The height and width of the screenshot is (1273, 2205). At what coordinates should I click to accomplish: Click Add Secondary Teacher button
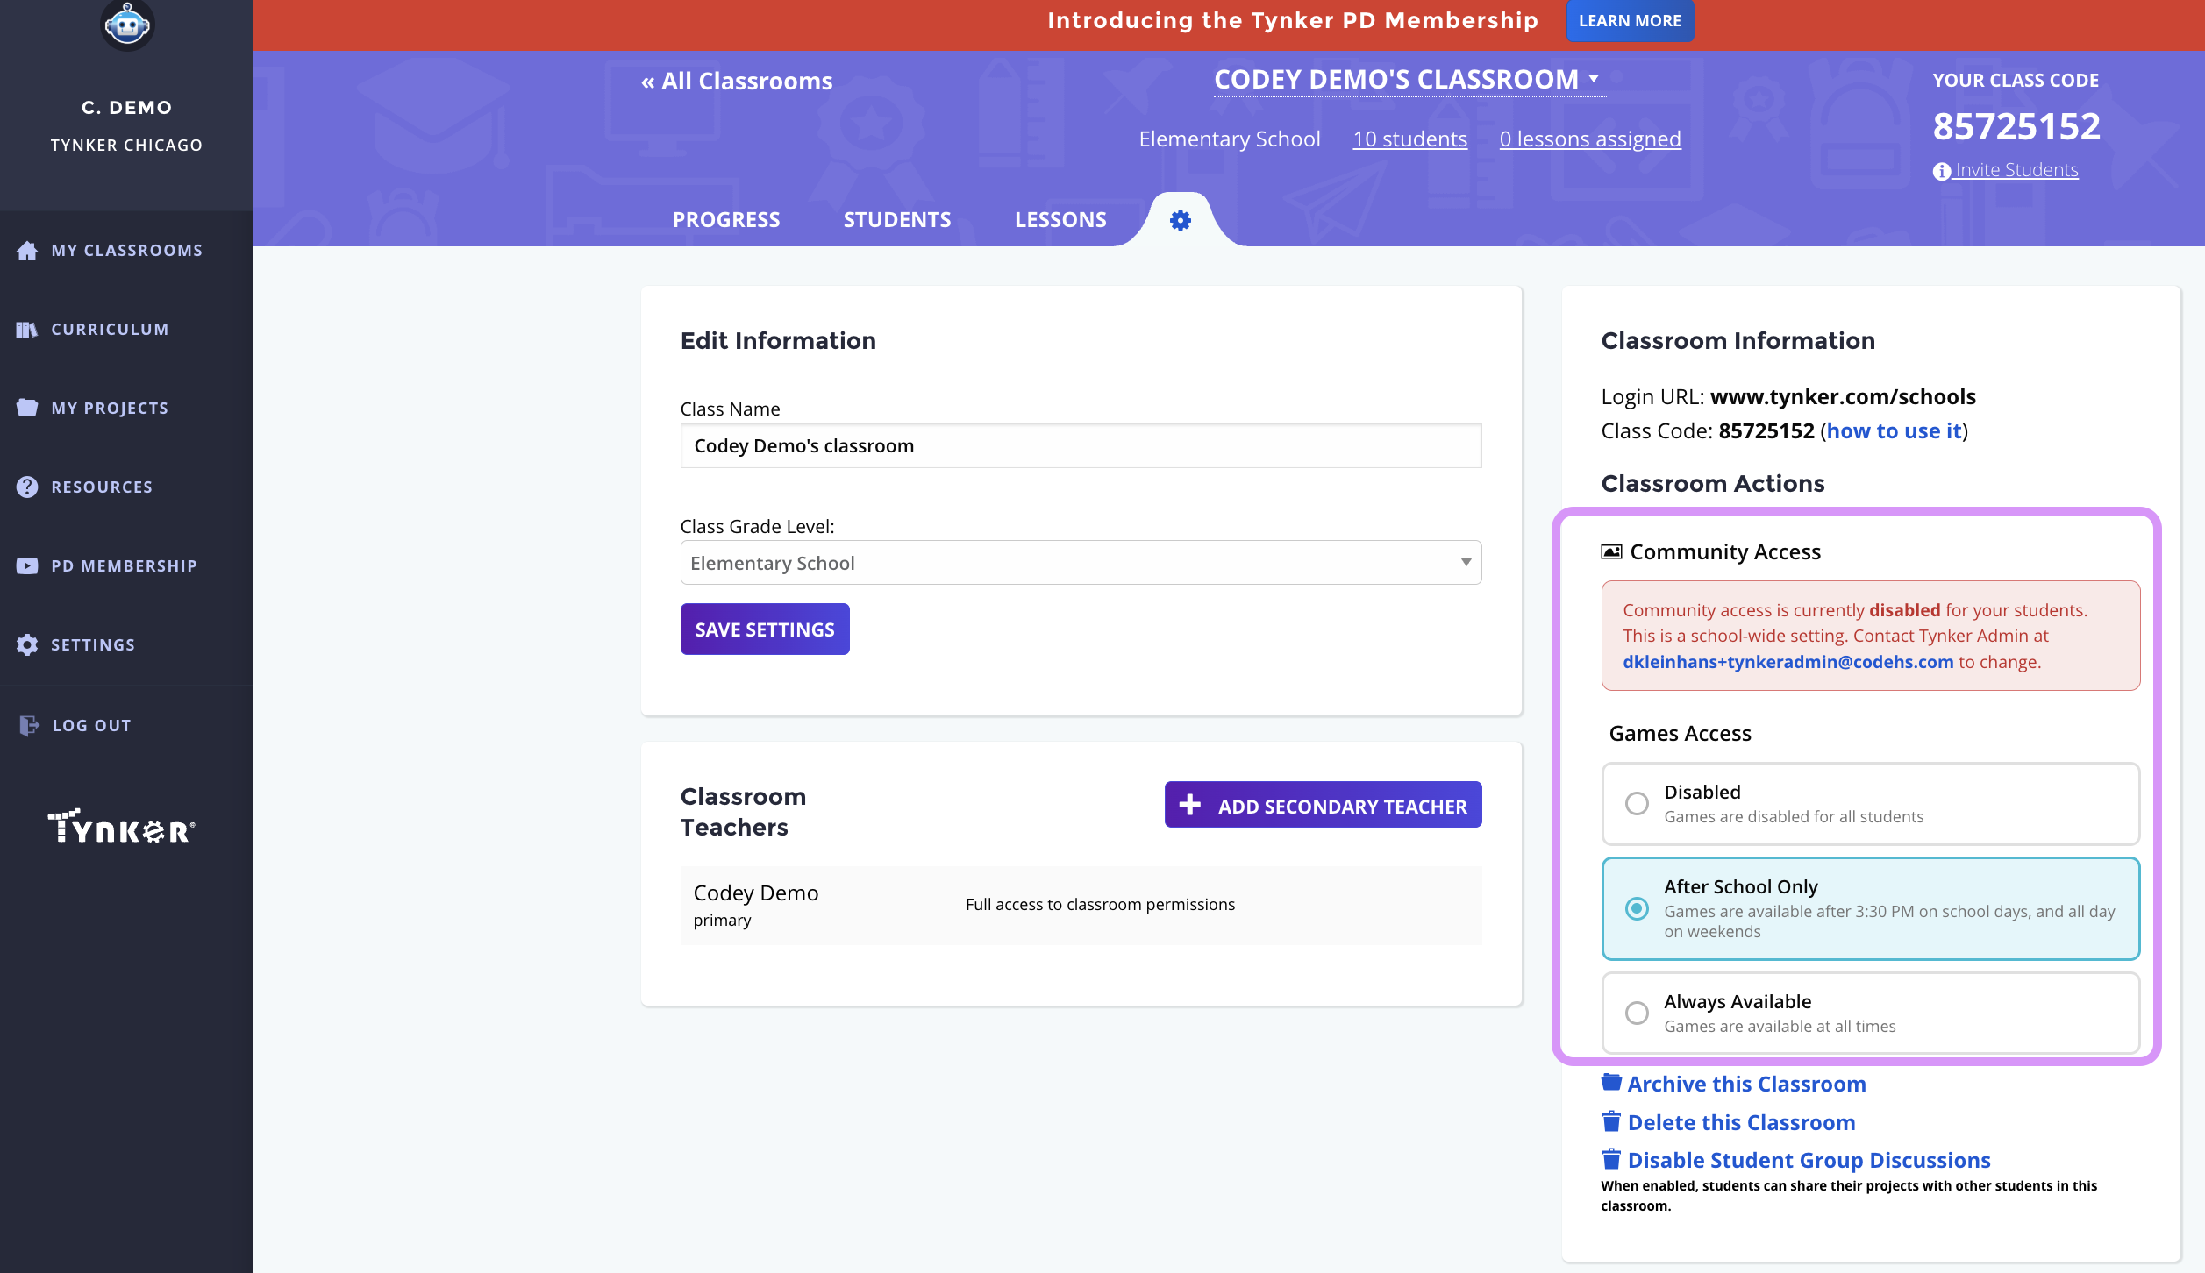coord(1323,805)
